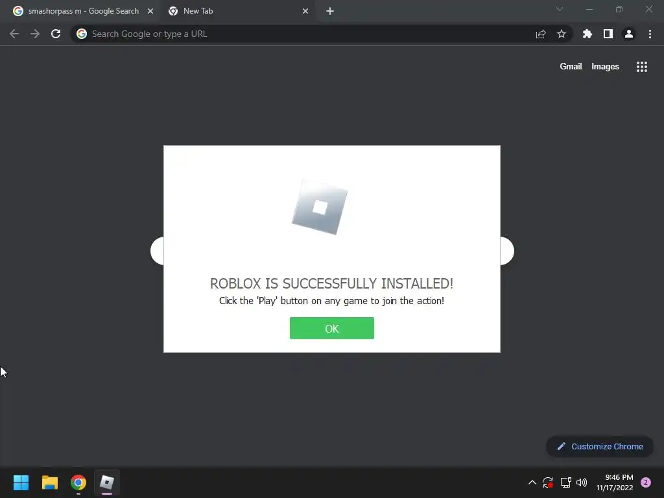Click the Roblox logo in the dialog

pos(320,207)
